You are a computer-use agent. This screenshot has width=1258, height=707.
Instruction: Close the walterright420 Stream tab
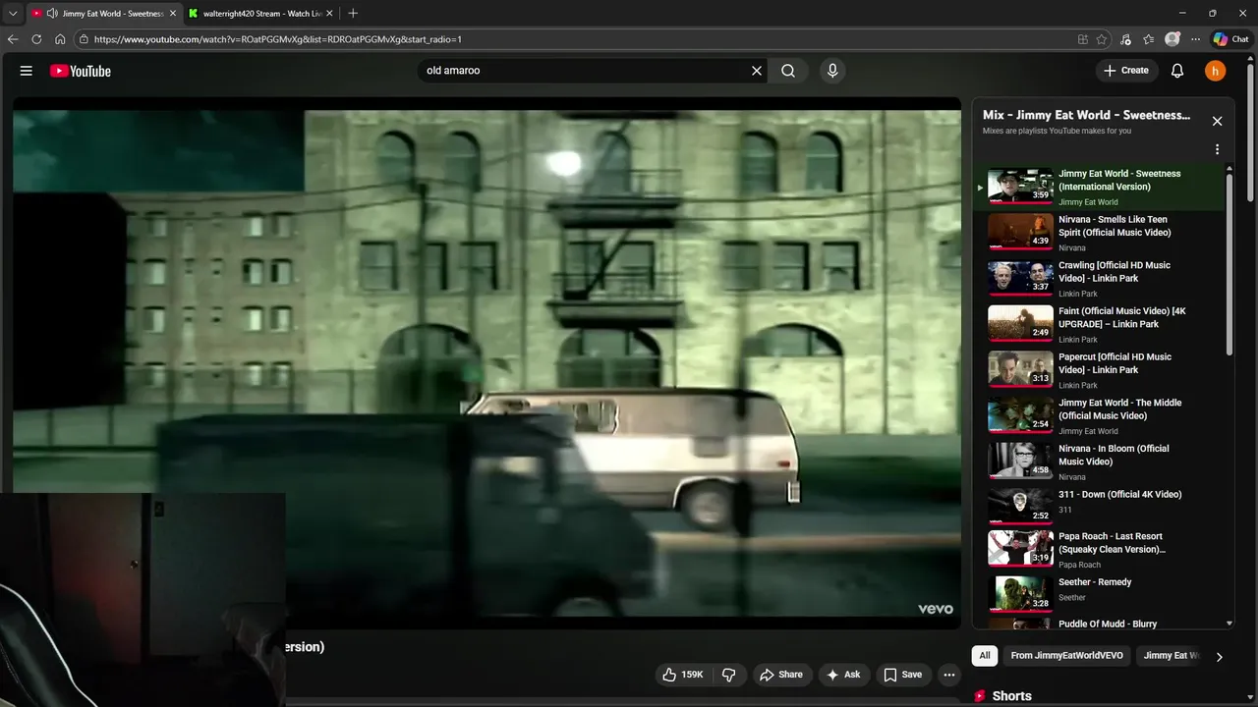[329, 14]
